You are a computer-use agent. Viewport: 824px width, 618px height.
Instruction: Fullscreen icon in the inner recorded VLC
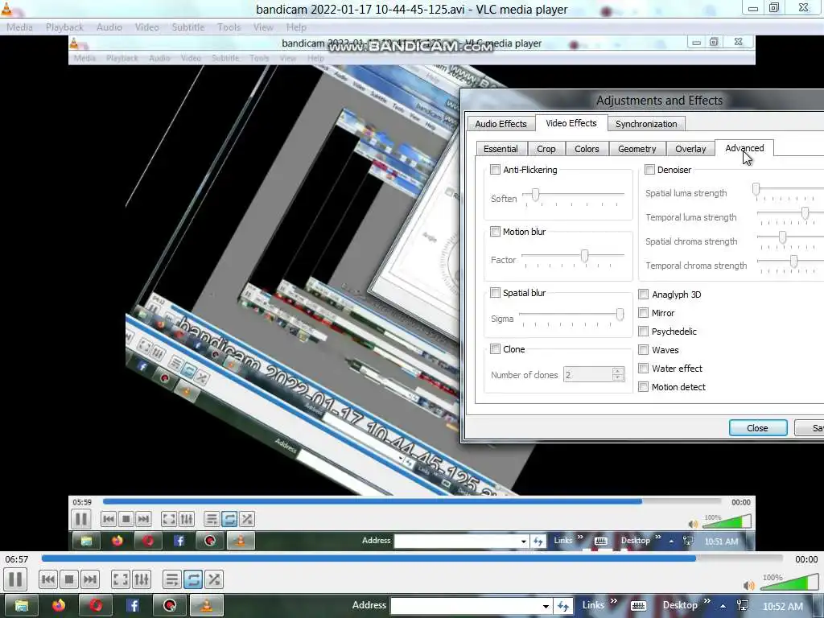pos(169,519)
